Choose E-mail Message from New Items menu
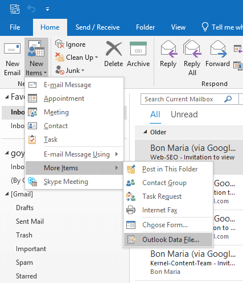243x283 pixels. click(75, 85)
